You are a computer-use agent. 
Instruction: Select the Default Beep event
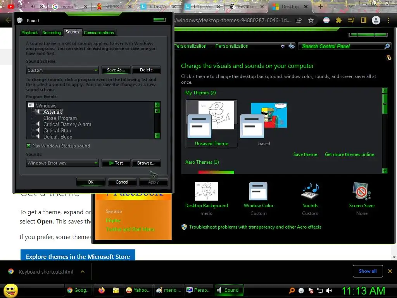58,137
